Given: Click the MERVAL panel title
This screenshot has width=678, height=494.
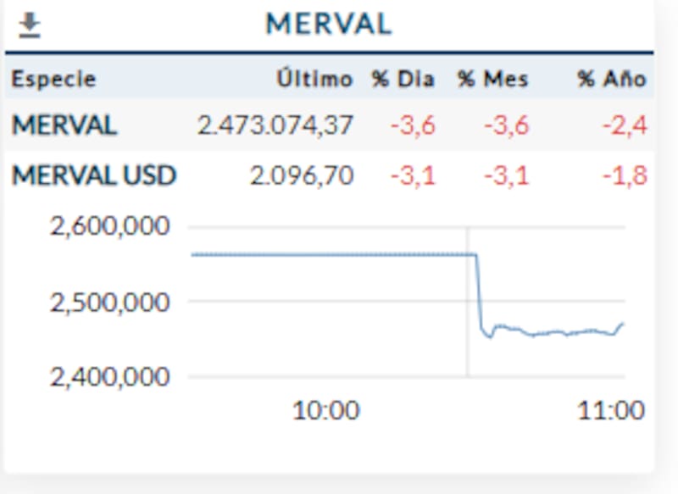Looking at the screenshot, I should click(329, 25).
